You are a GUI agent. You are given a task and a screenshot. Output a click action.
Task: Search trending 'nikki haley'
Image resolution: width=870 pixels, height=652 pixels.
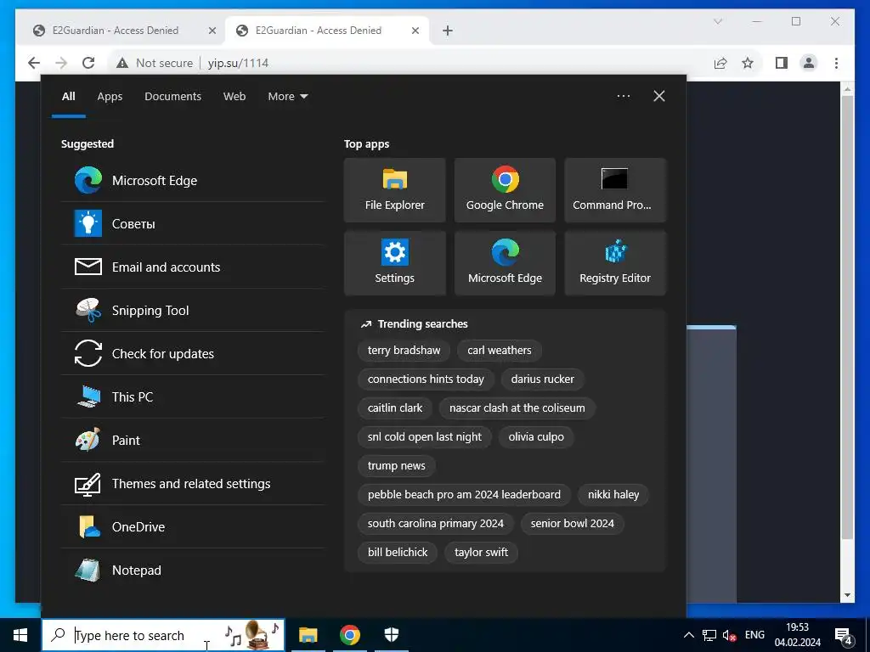point(613,494)
